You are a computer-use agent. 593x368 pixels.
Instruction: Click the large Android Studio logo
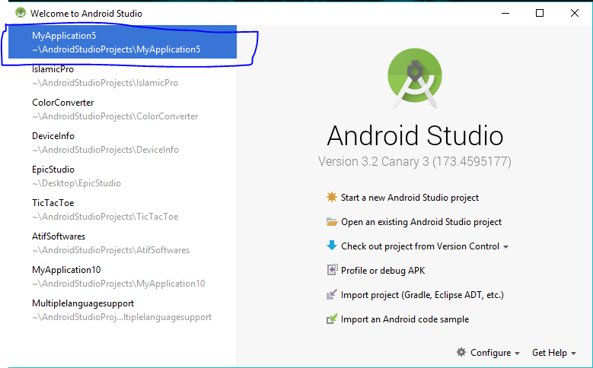(x=415, y=78)
